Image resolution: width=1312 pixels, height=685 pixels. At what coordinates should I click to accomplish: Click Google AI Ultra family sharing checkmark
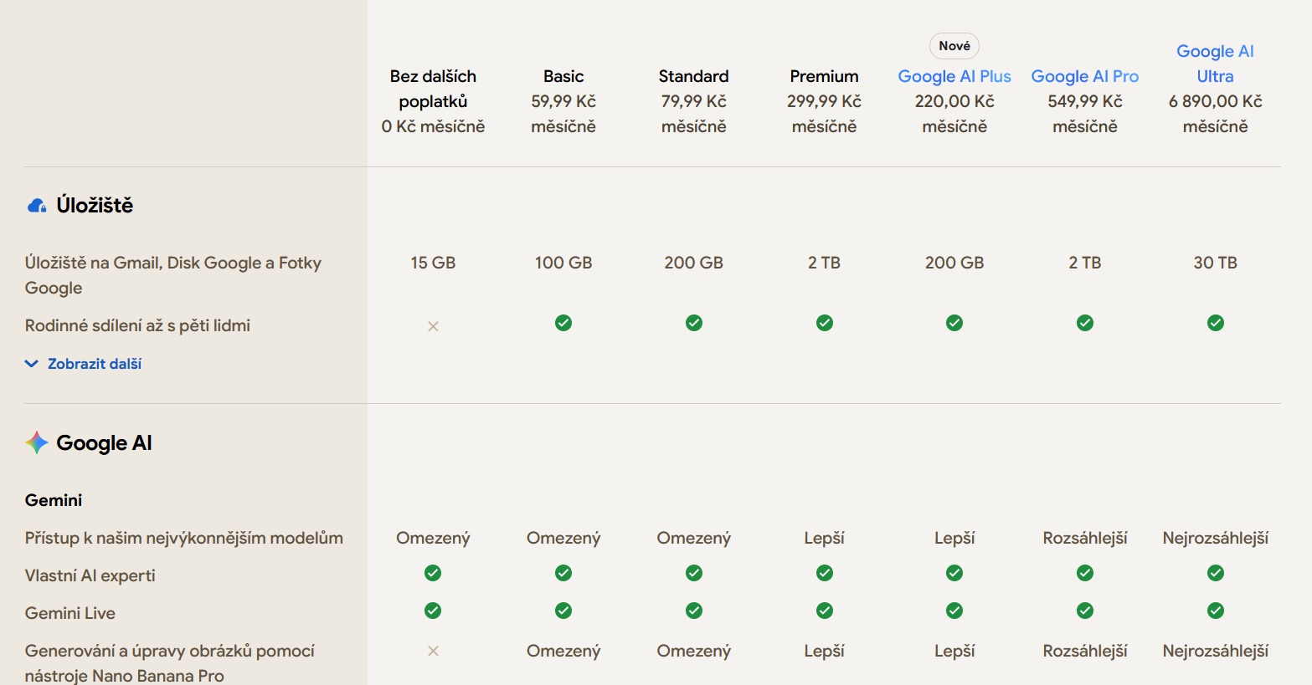pyautogui.click(x=1215, y=323)
